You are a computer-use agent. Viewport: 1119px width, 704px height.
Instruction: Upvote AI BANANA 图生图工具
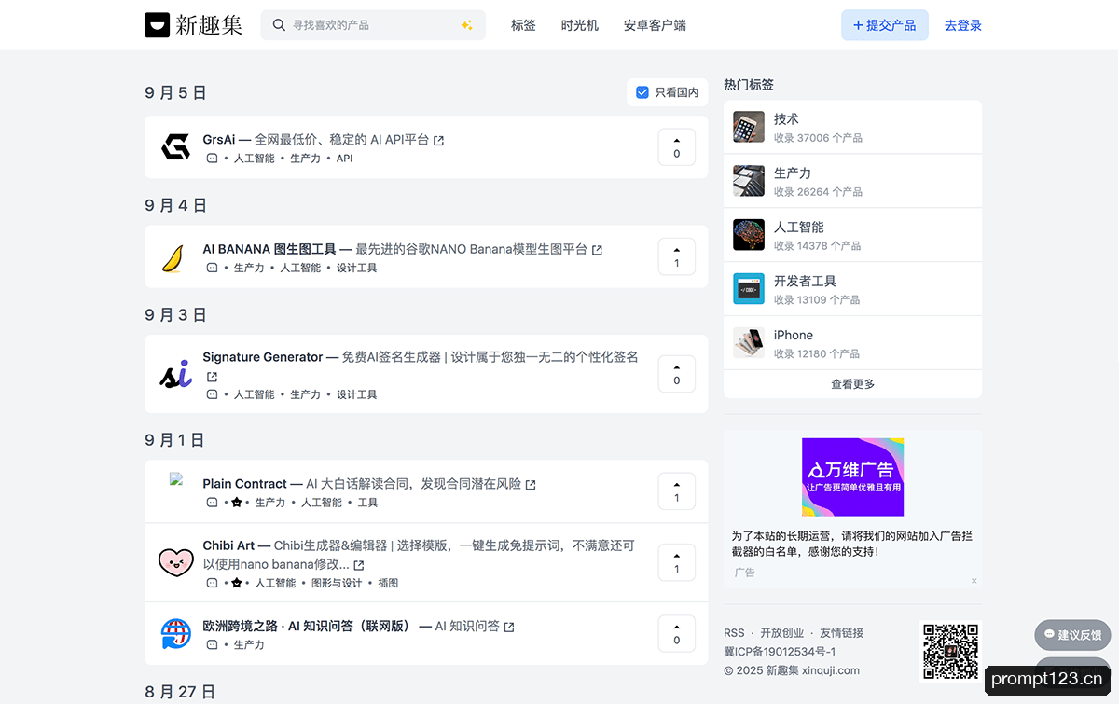[677, 257]
